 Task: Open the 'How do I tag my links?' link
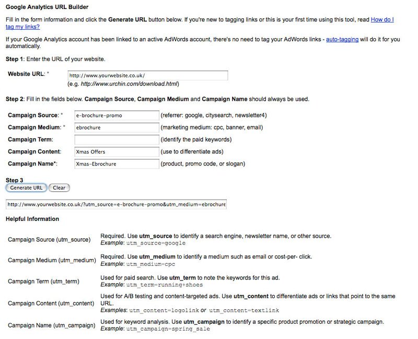tap(382, 20)
